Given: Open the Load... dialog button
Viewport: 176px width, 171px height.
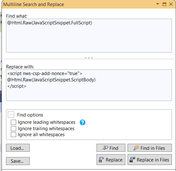Looking at the screenshot, I should pyautogui.click(x=18, y=148).
